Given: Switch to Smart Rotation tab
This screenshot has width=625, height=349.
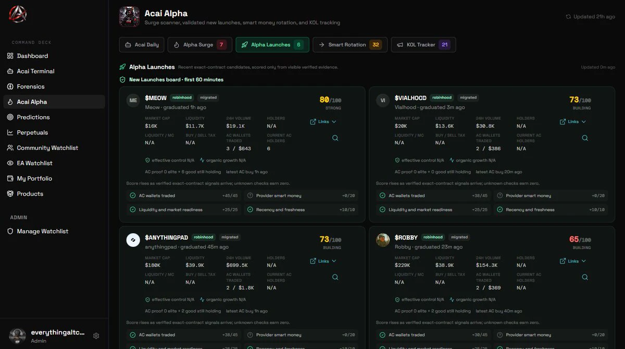Looking at the screenshot, I should pyautogui.click(x=349, y=45).
